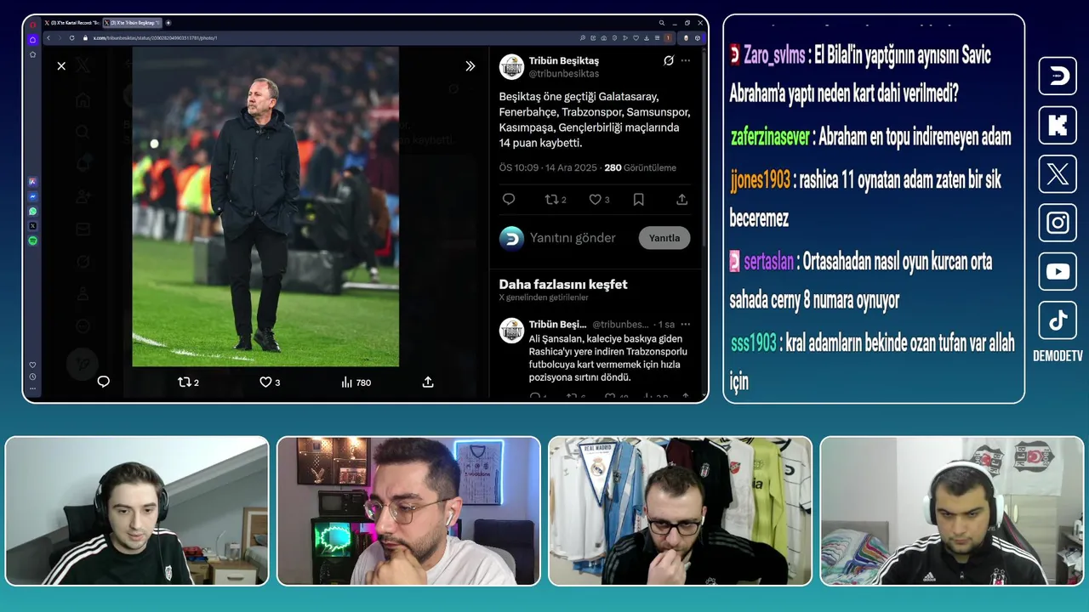Screen dimensions: 1089x612
Task: Select the Kick logo in overlay
Action: pos(1058,125)
